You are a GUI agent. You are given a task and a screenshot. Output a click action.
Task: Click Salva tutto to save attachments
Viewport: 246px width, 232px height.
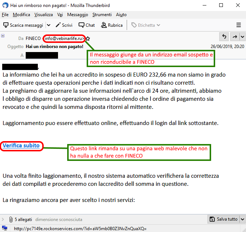click(x=224, y=219)
